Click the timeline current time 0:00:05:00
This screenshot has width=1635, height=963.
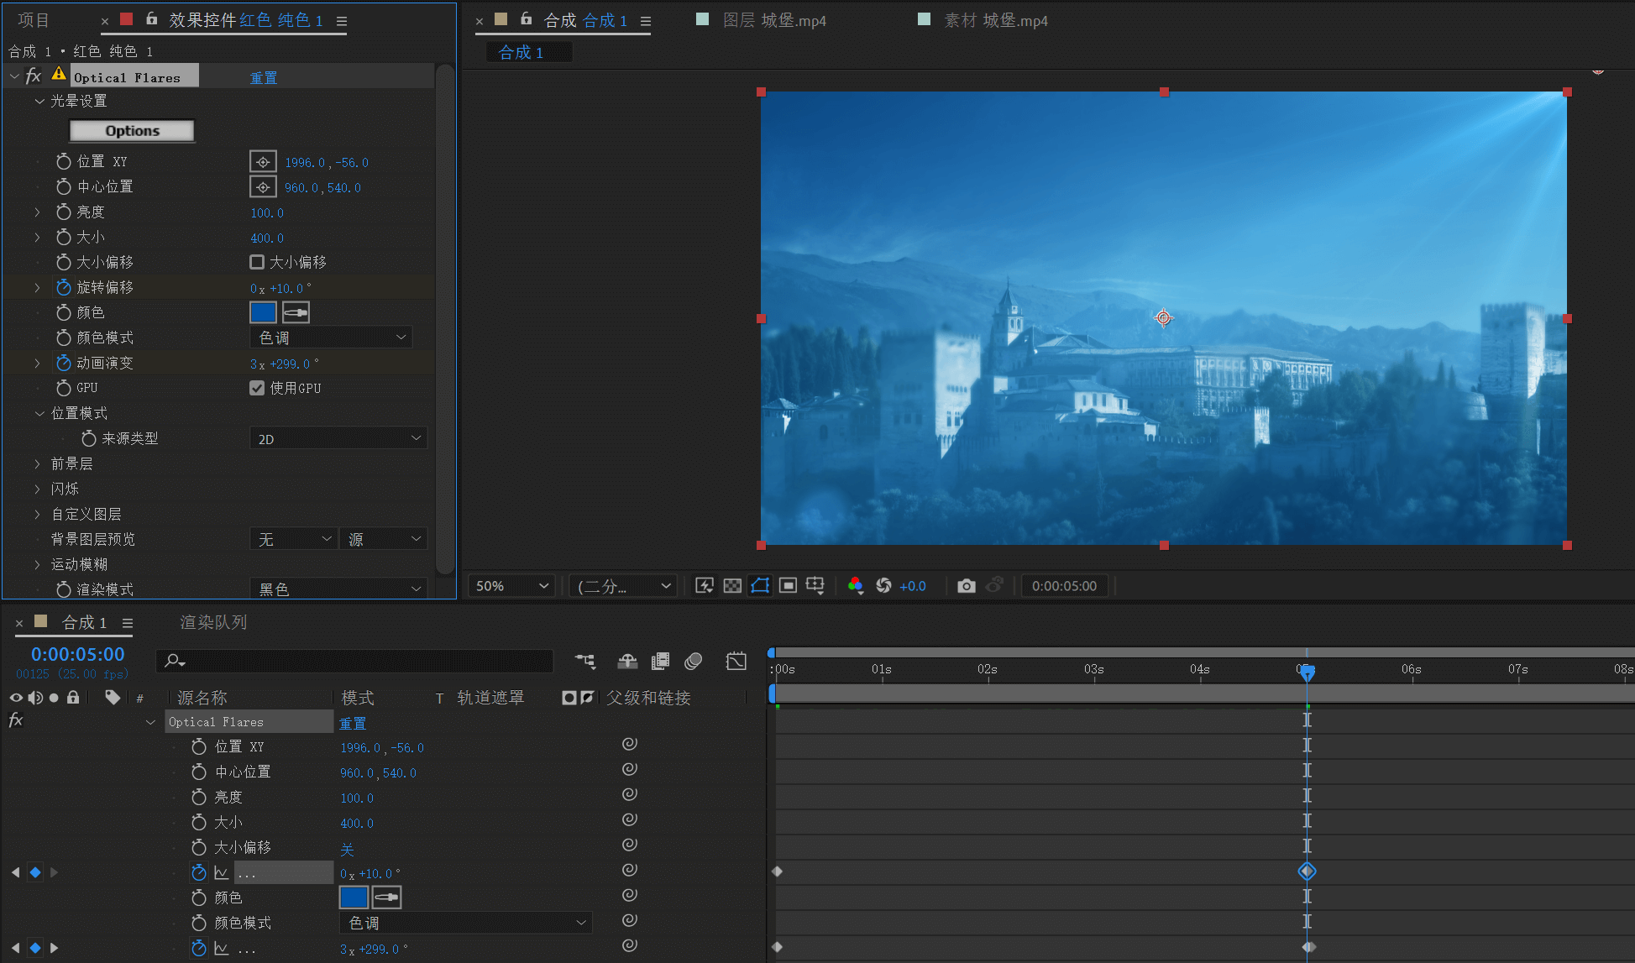coord(77,654)
